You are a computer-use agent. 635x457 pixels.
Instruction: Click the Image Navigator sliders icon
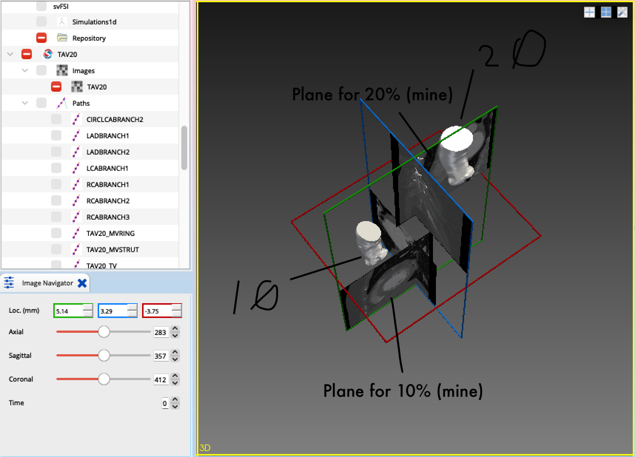(9, 283)
